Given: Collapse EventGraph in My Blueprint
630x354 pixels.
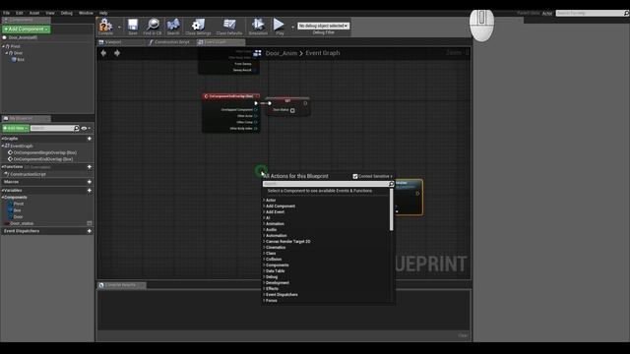Looking at the screenshot, I should click(3, 147).
